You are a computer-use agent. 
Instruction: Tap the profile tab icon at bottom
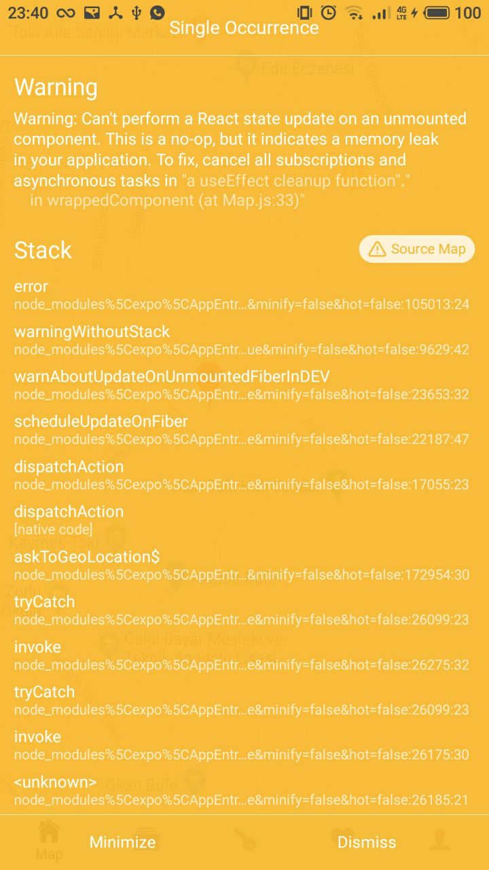pyautogui.click(x=440, y=839)
